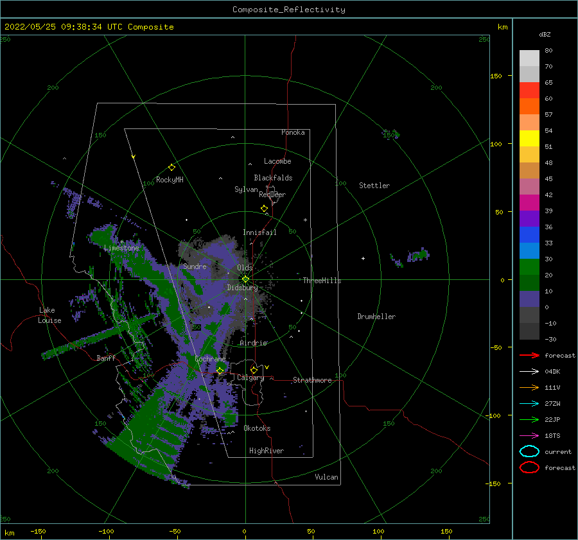Click the yellow diamond marker beside RockyMH

(171, 168)
